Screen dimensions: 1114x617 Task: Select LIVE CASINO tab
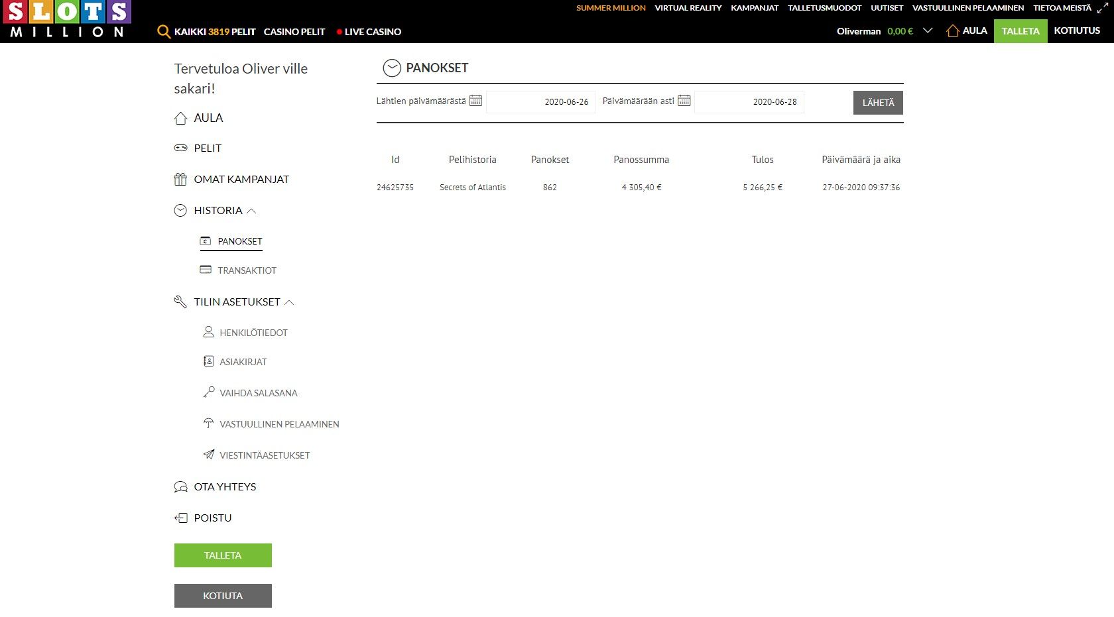pos(373,32)
